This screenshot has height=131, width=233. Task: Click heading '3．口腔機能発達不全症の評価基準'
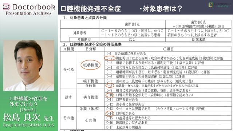(x=92, y=44)
